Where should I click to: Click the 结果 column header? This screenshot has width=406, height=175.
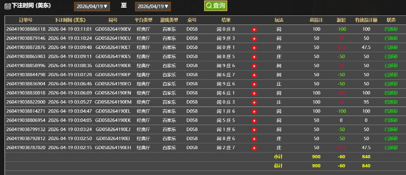coord(226,20)
